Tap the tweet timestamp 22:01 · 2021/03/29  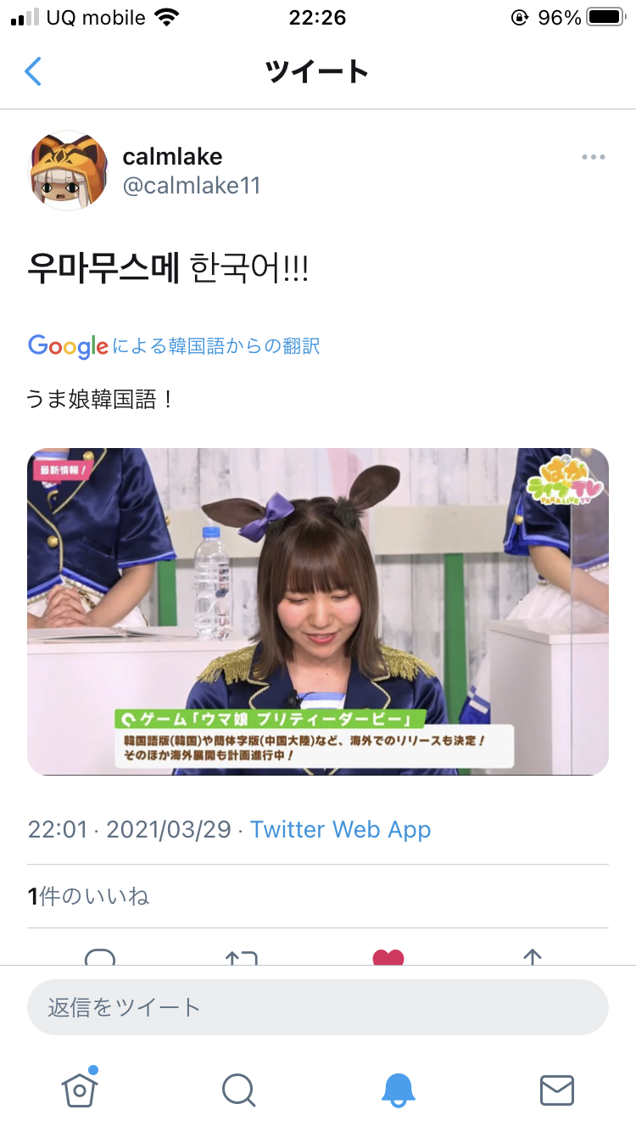(x=130, y=829)
